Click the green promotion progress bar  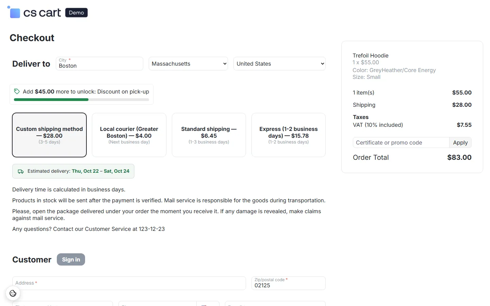(x=81, y=100)
